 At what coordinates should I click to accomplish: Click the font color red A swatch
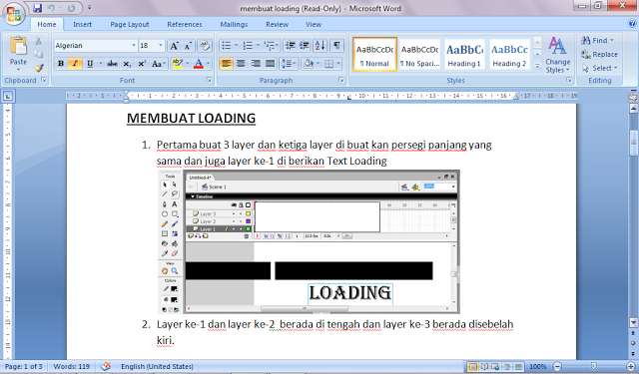199,64
